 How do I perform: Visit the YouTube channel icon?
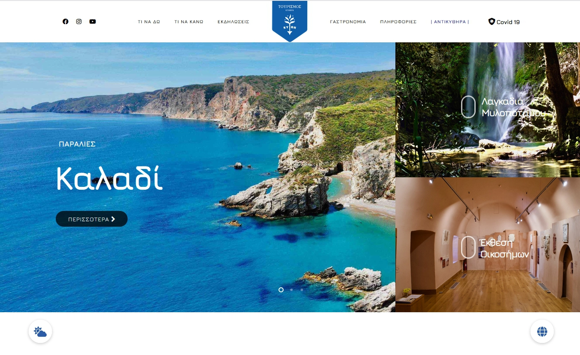(x=92, y=22)
